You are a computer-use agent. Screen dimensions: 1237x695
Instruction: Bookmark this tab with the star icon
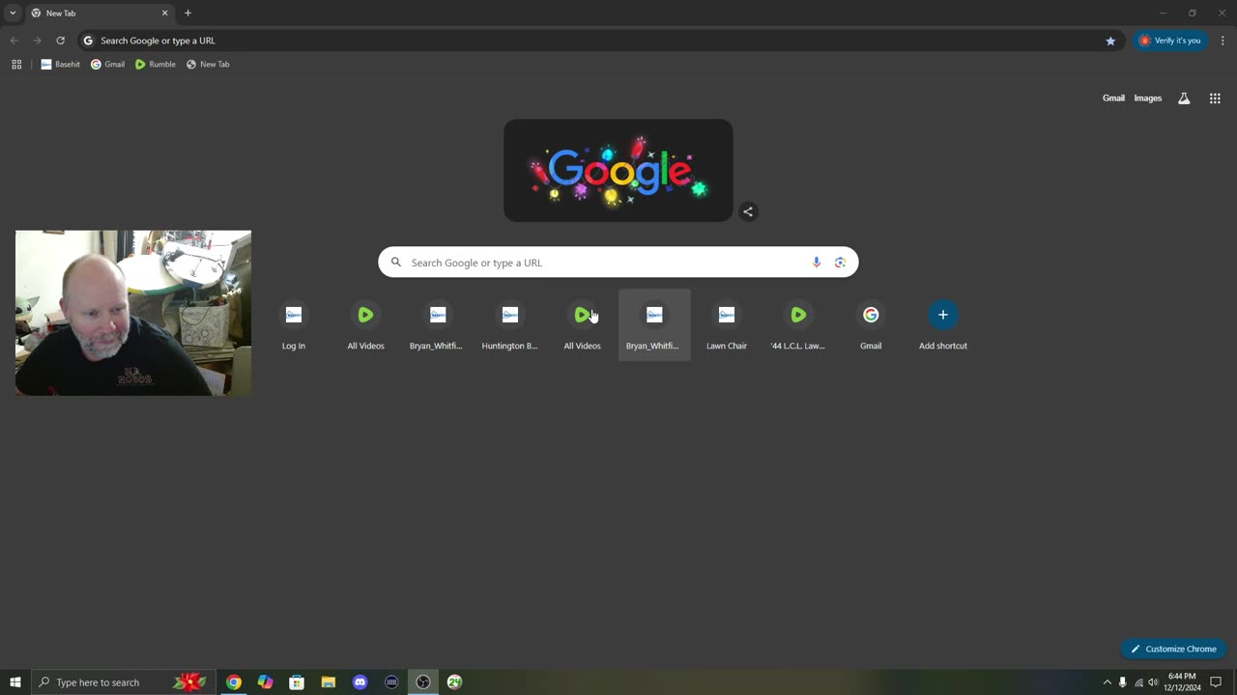1110,41
